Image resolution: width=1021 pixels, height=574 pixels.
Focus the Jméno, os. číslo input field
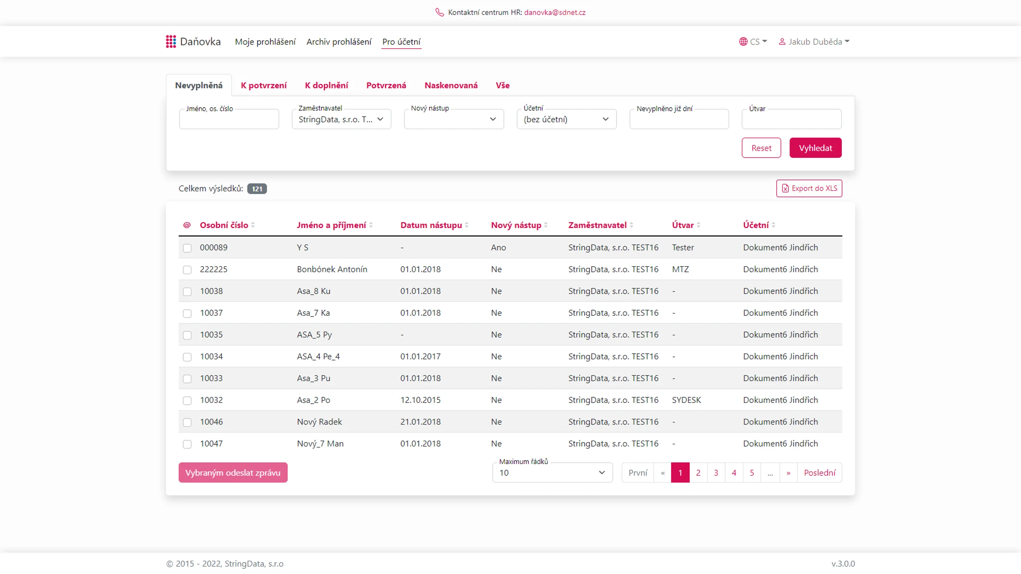pos(229,119)
